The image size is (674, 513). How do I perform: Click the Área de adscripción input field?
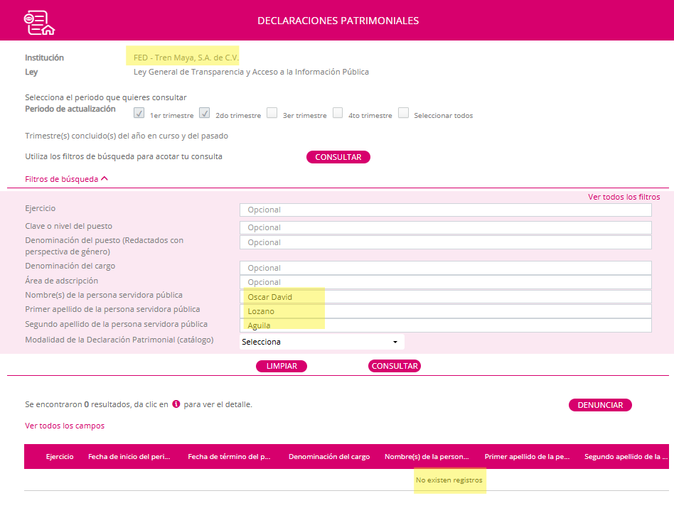(x=445, y=282)
